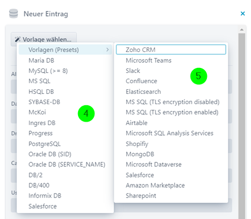This screenshot has height=219, width=251.
Task: Select Microsoft SQL Analysis Services preset
Action: [171, 133]
